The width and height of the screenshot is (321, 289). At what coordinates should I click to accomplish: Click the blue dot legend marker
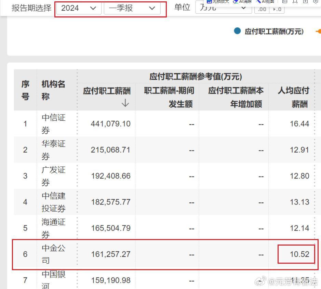[x=237, y=31]
